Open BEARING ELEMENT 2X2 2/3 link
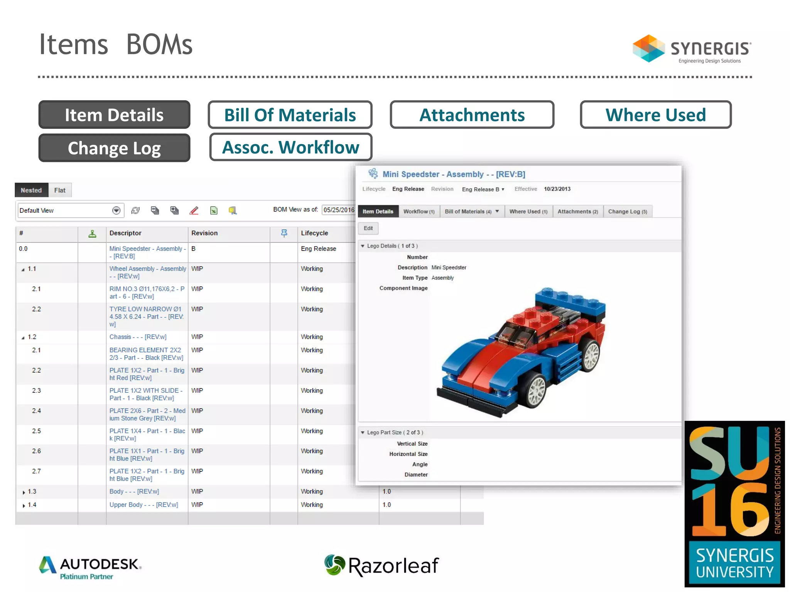Screen dimensions: 790x592 tap(146, 354)
